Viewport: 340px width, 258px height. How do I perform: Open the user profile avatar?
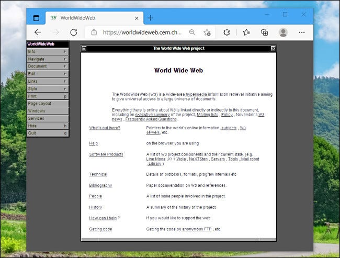pos(283,32)
